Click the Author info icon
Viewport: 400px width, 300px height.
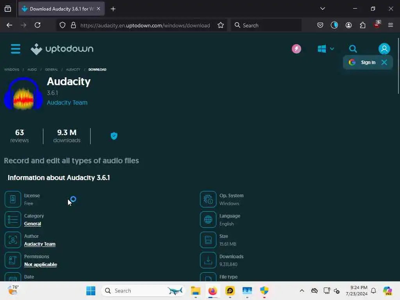coord(13,240)
